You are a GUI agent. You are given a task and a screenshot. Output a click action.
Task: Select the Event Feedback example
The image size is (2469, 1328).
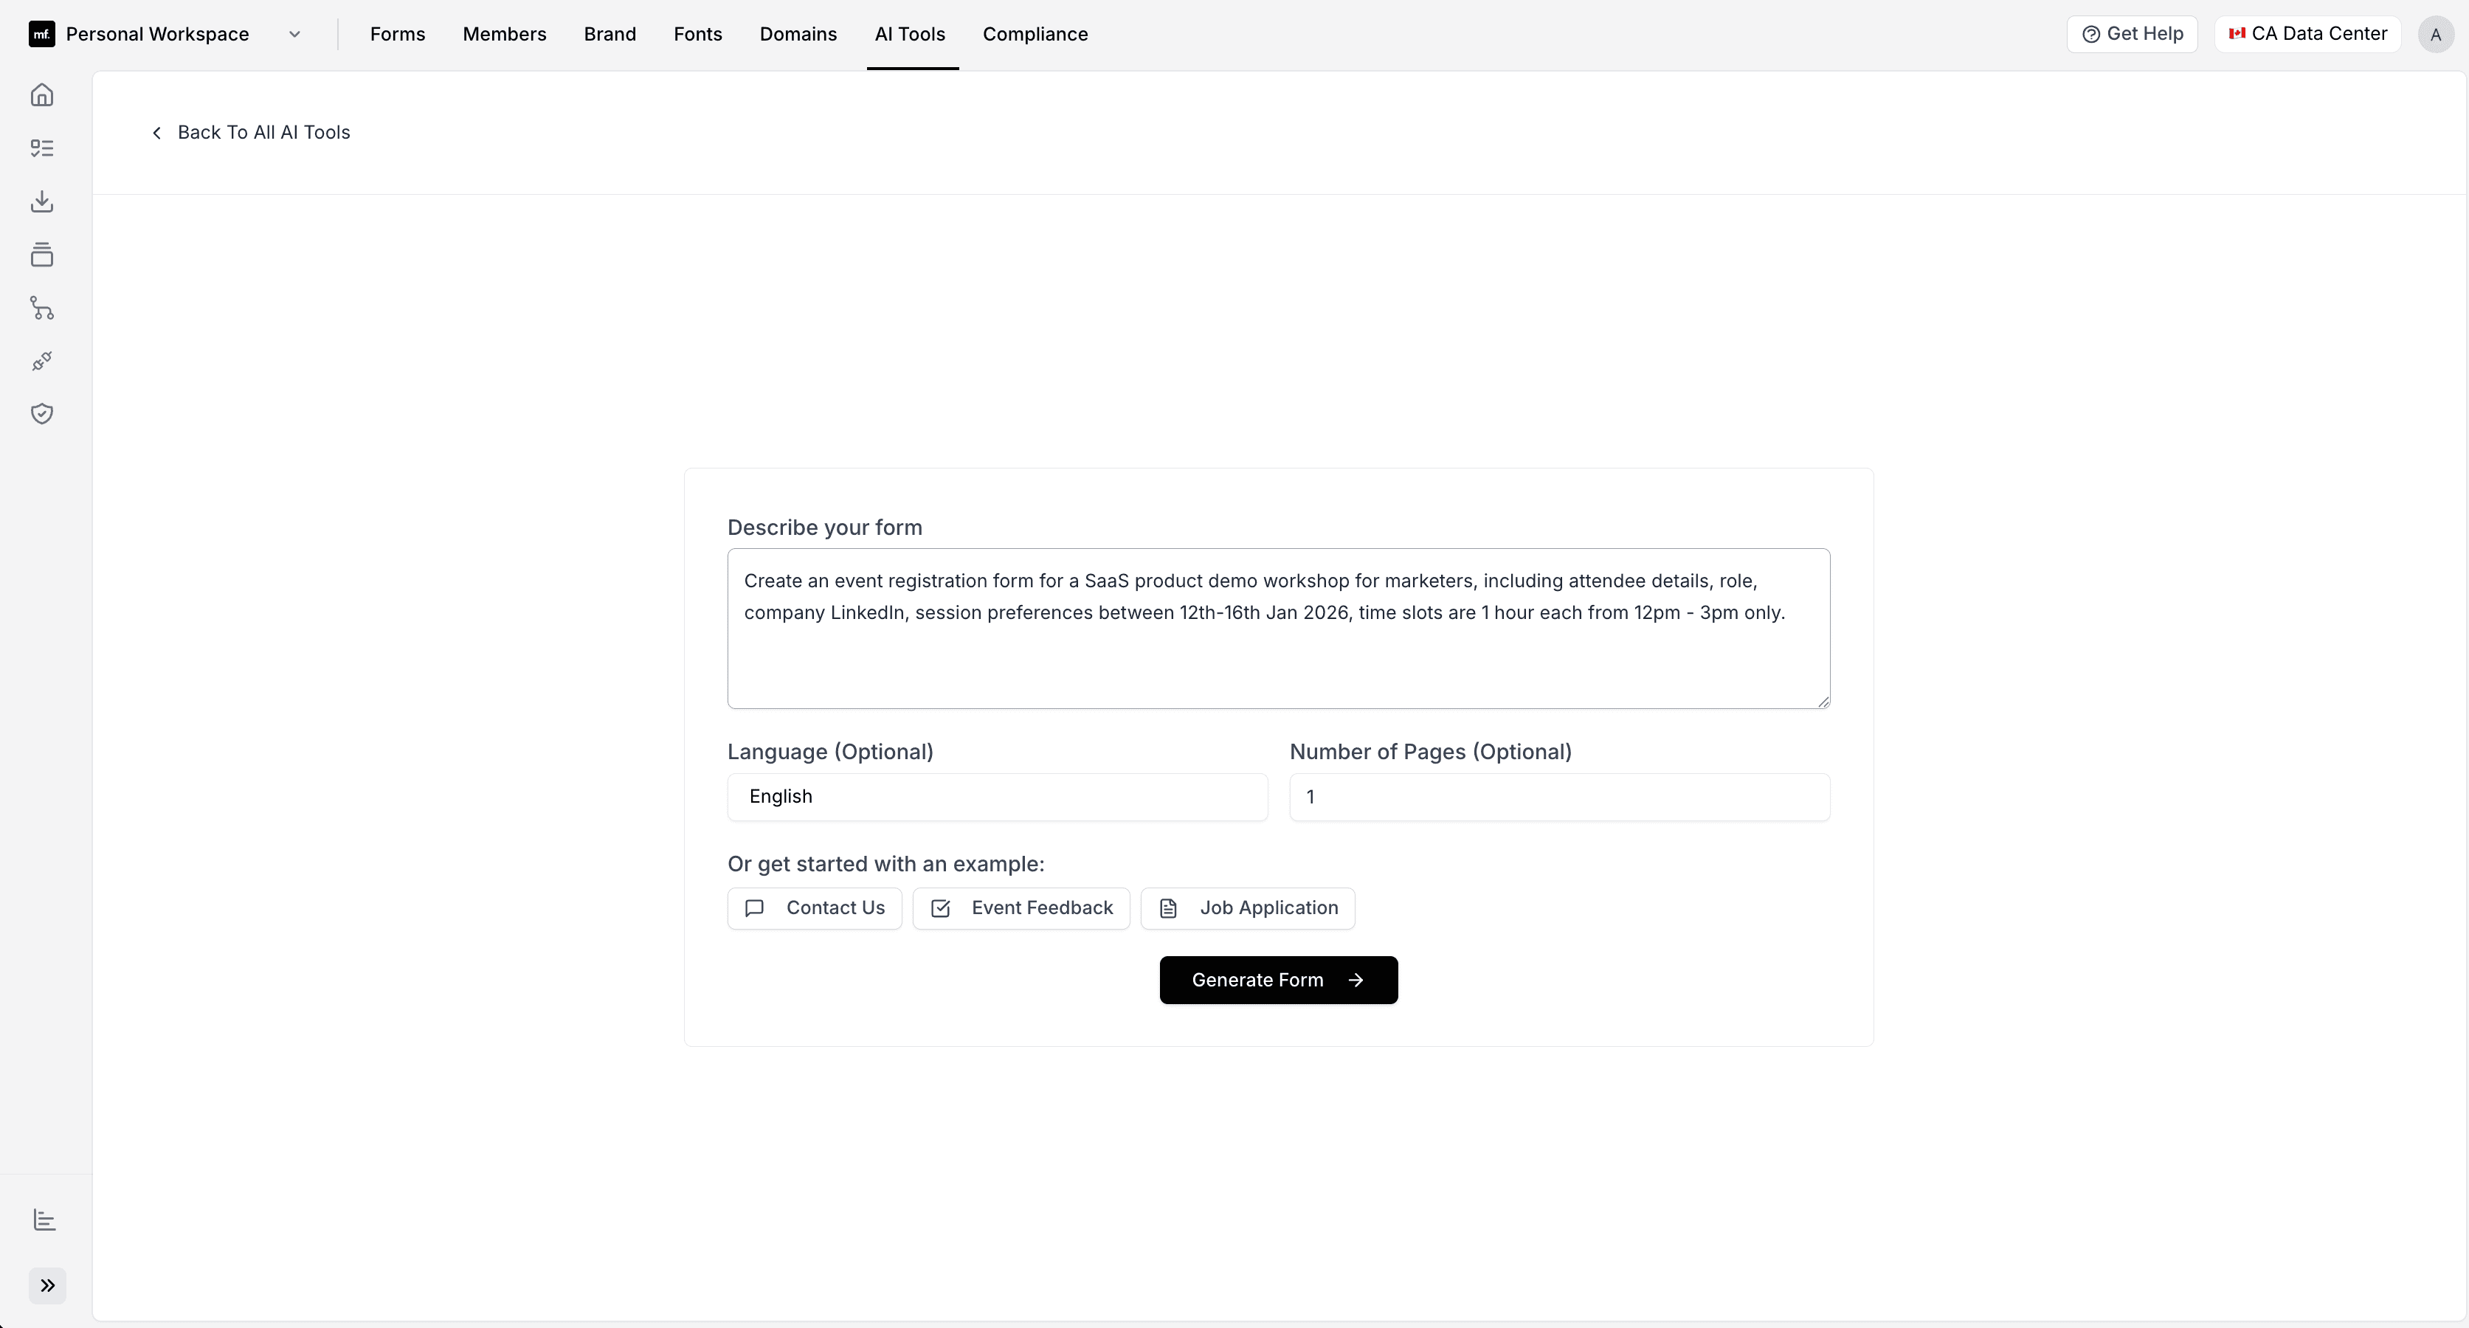click(1020, 907)
